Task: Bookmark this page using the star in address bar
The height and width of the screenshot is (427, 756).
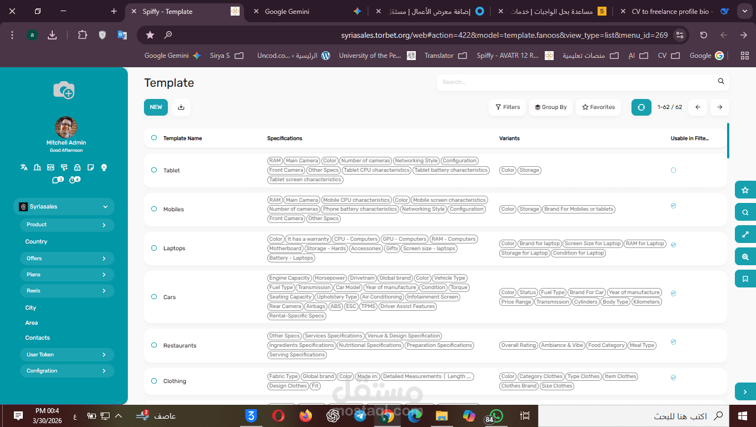Action: (x=150, y=35)
